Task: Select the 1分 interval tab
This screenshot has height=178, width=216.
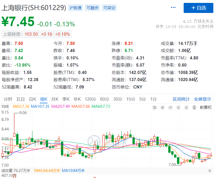Action: pyautogui.click(x=153, y=99)
